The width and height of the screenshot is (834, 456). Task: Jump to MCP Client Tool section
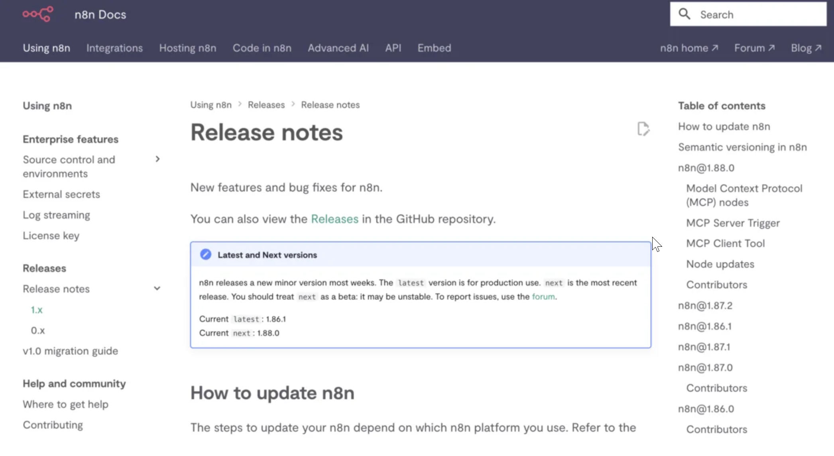coord(725,243)
